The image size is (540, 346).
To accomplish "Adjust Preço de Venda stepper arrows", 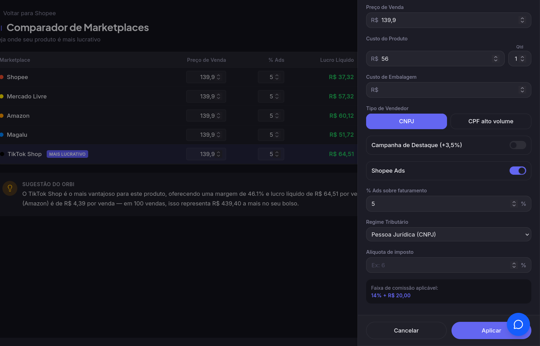I will pos(522,20).
